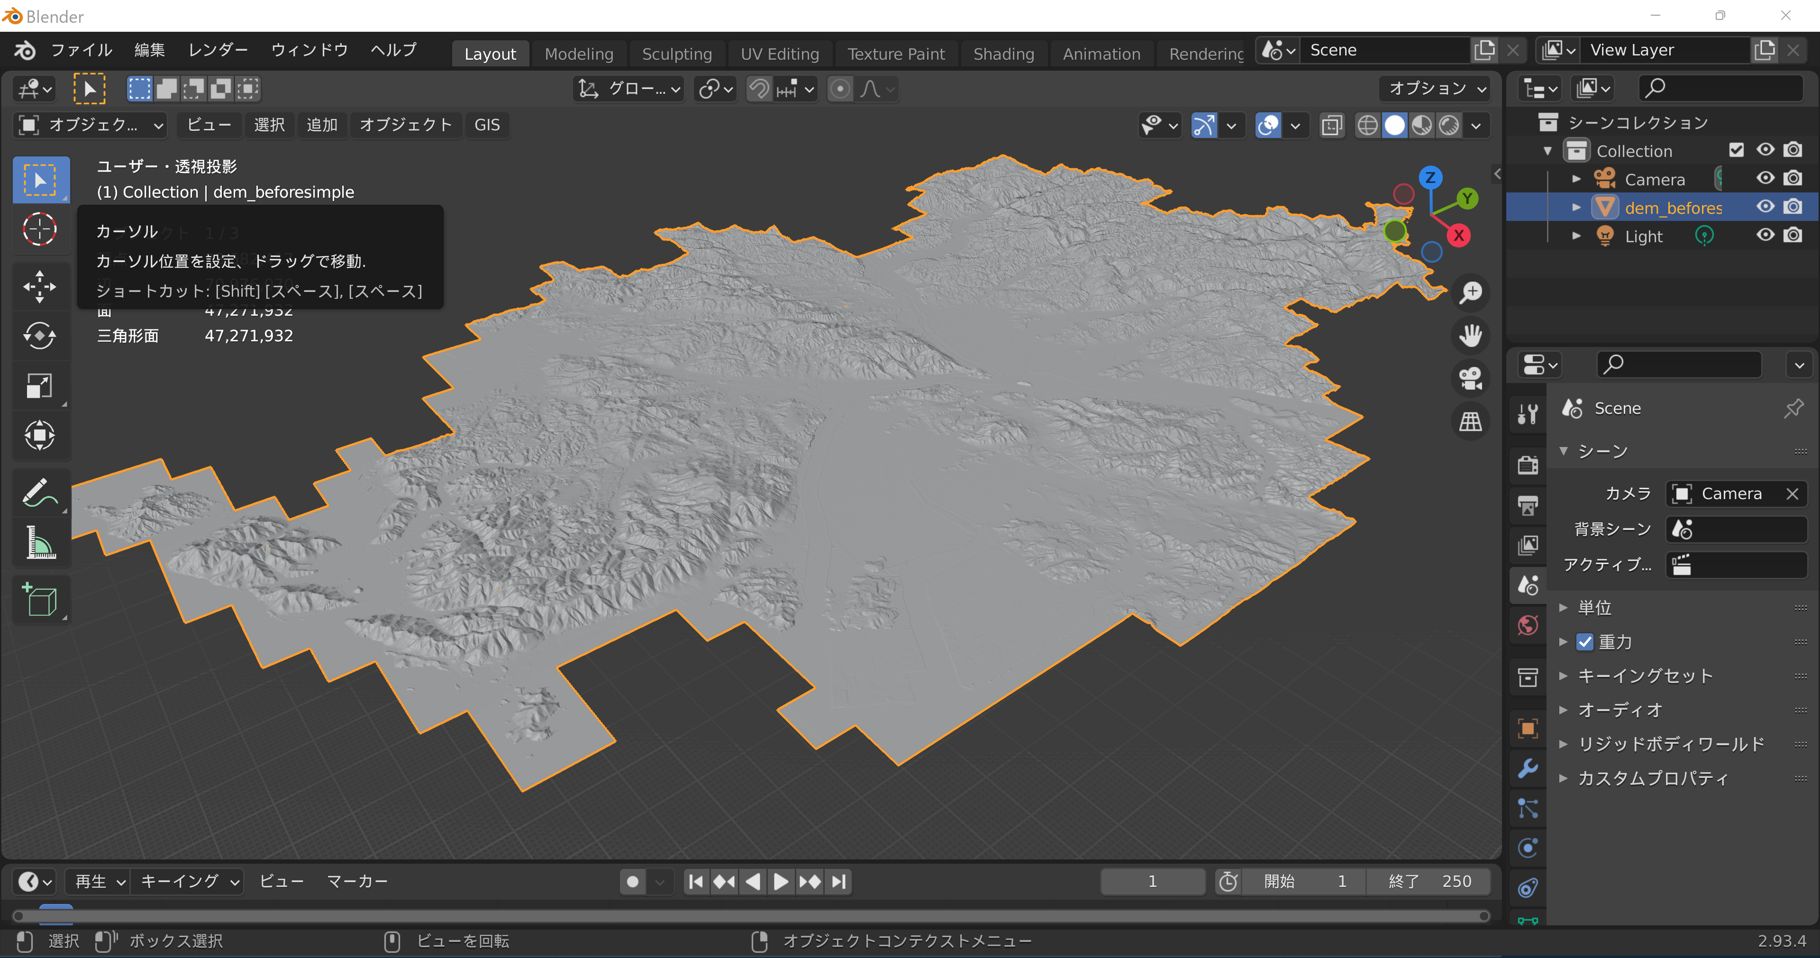Toggle X-ray display button
The image size is (1820, 958).
(x=1332, y=126)
